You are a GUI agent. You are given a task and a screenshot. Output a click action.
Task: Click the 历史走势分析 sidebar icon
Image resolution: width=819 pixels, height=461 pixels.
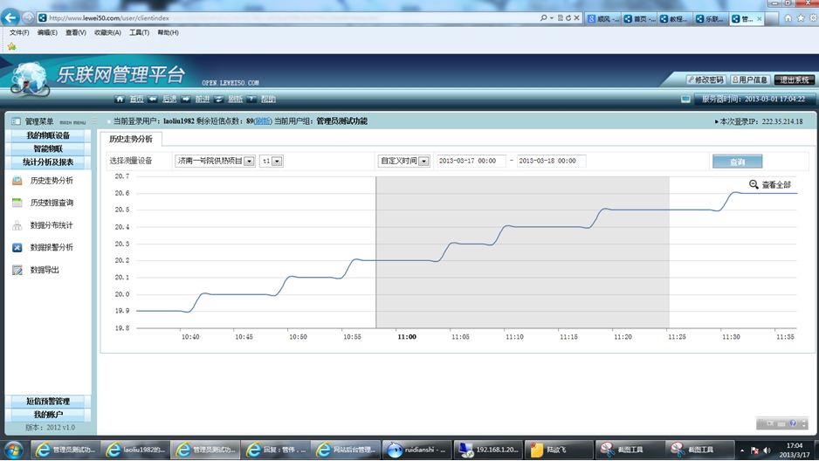(17, 181)
